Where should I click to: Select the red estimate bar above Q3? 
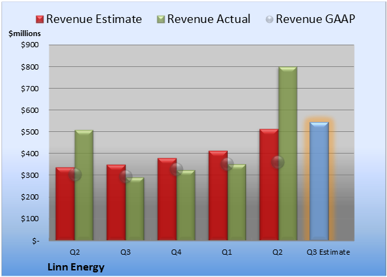116,202
